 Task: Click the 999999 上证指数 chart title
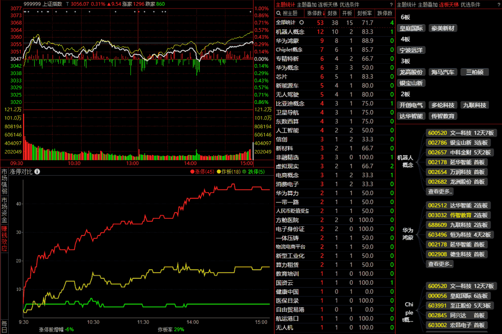click(x=43, y=3)
